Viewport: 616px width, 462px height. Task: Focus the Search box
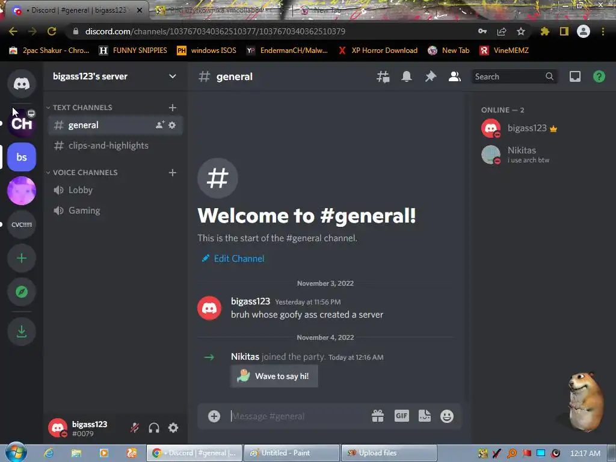coord(514,76)
